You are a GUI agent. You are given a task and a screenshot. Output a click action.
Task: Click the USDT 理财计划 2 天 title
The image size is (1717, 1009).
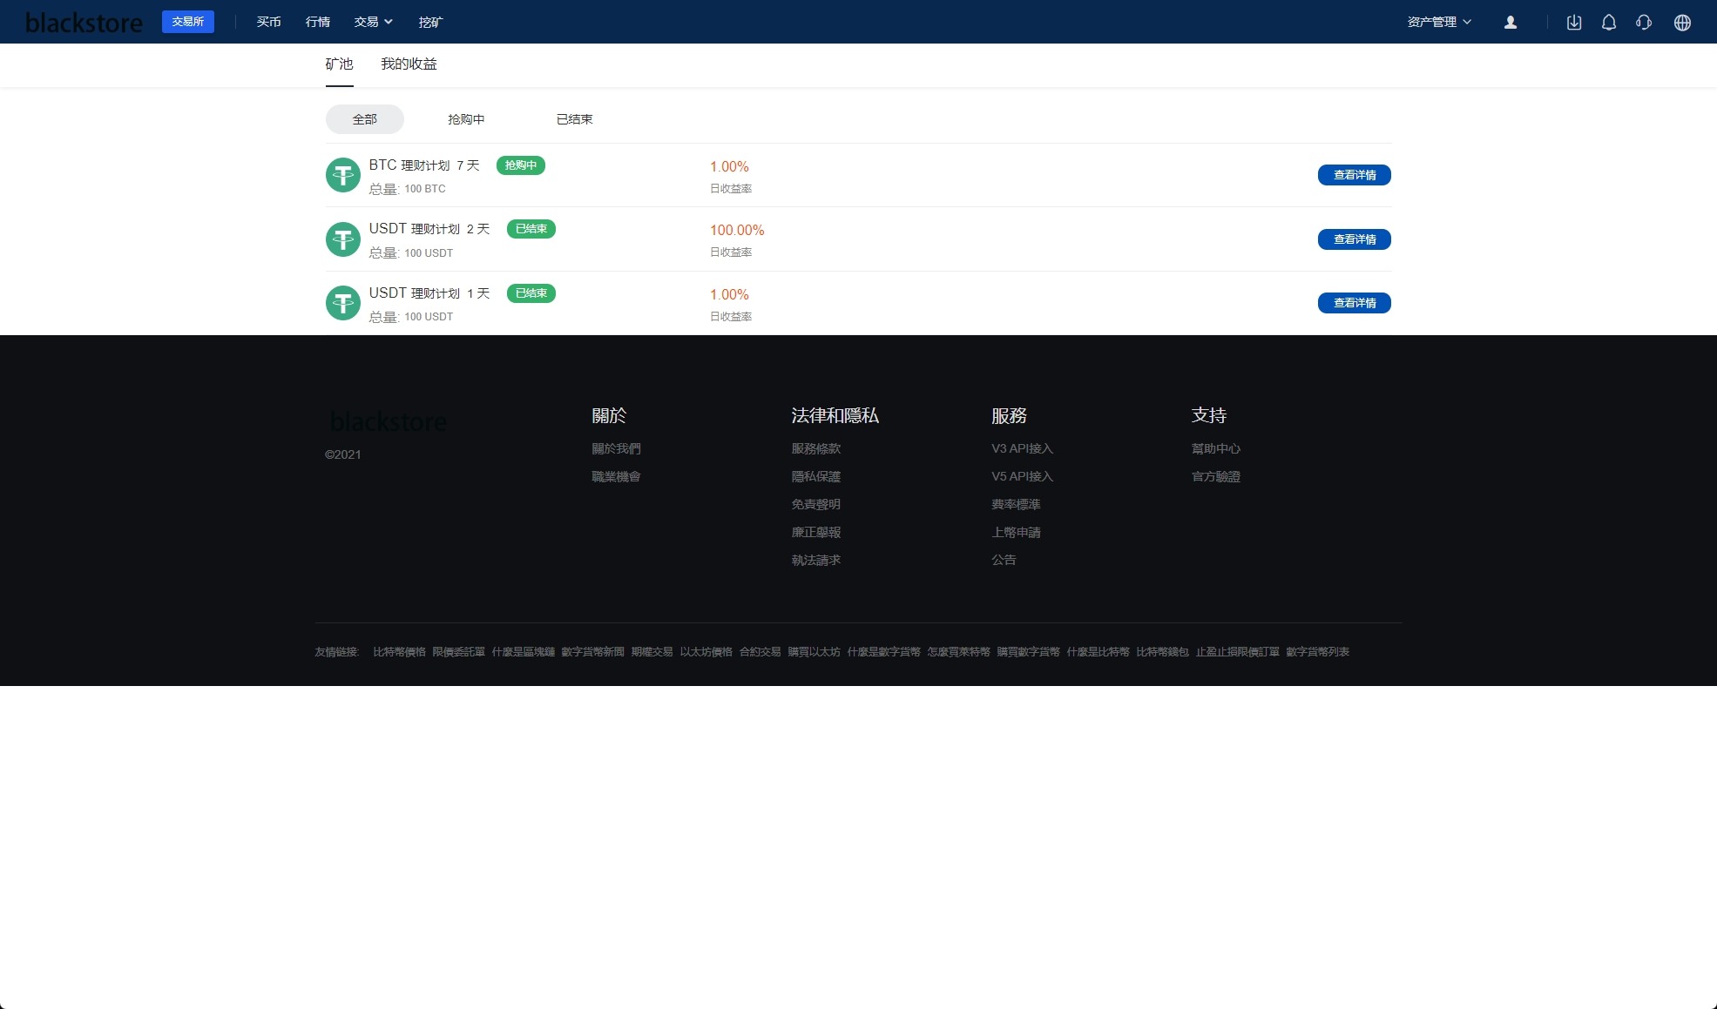pyautogui.click(x=429, y=229)
